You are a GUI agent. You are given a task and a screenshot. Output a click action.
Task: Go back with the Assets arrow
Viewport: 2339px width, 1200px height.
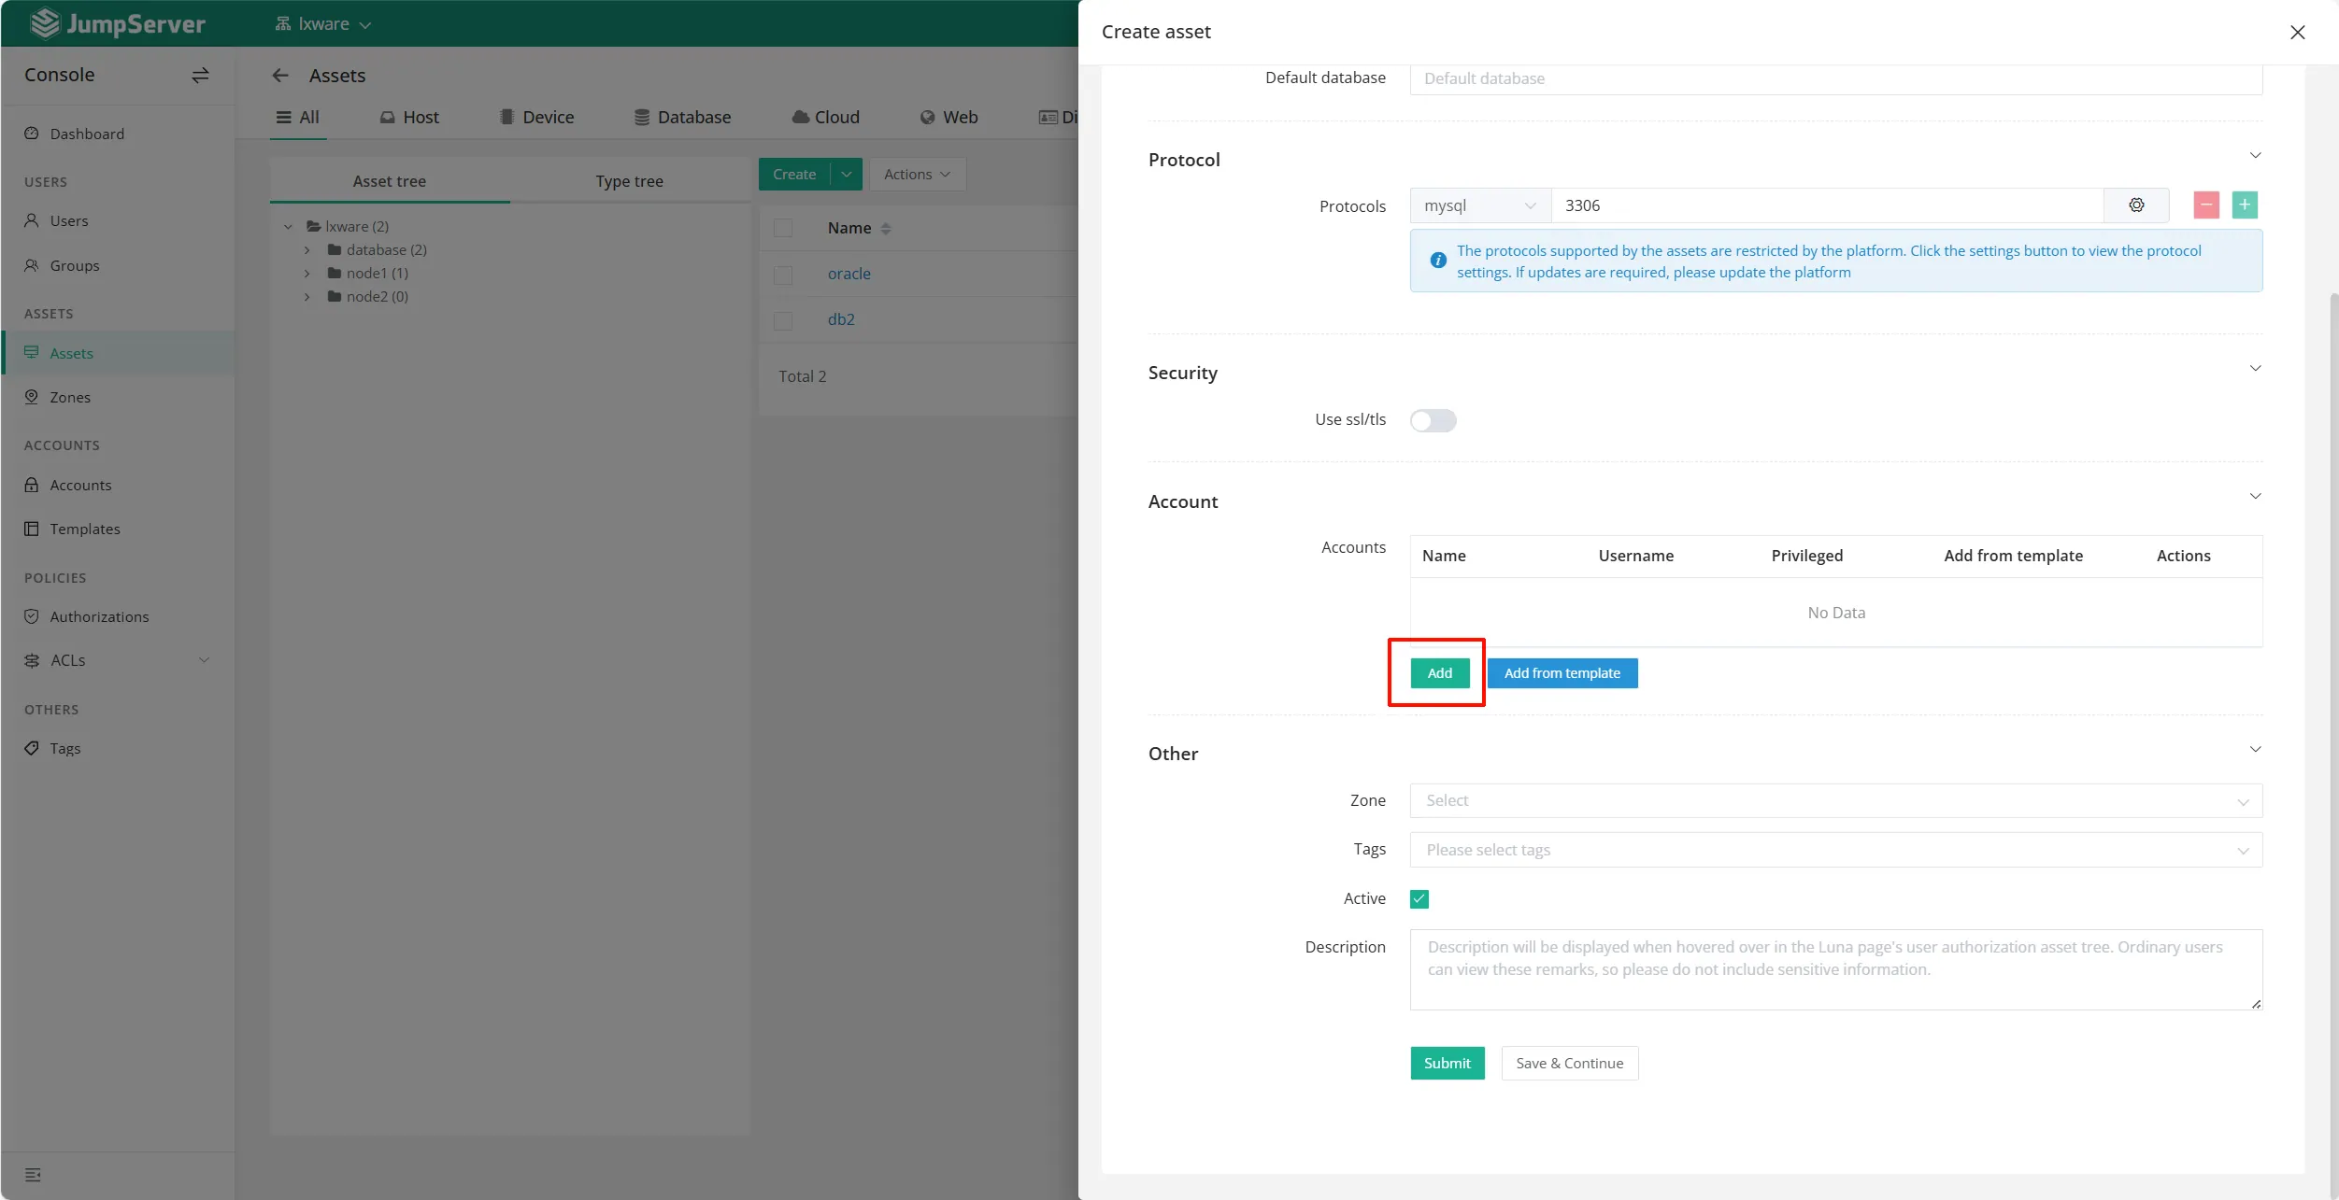click(280, 76)
